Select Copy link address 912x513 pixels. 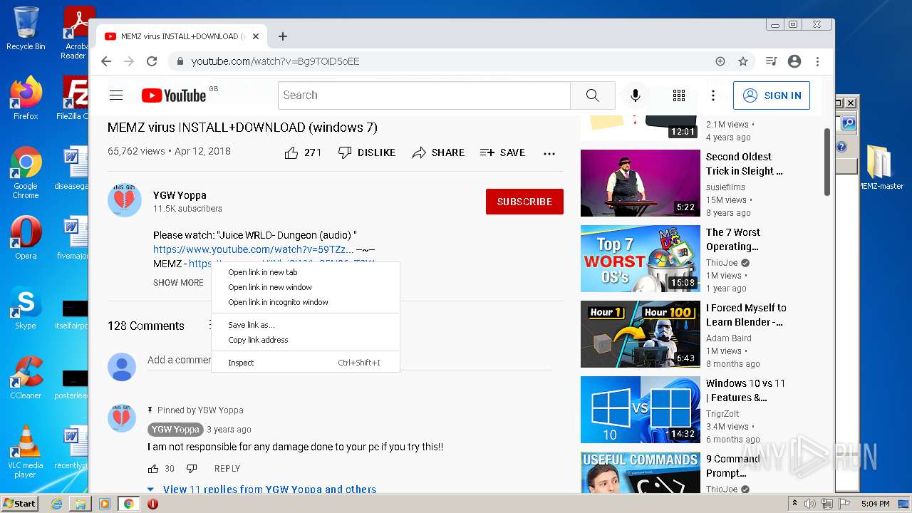(x=306, y=340)
